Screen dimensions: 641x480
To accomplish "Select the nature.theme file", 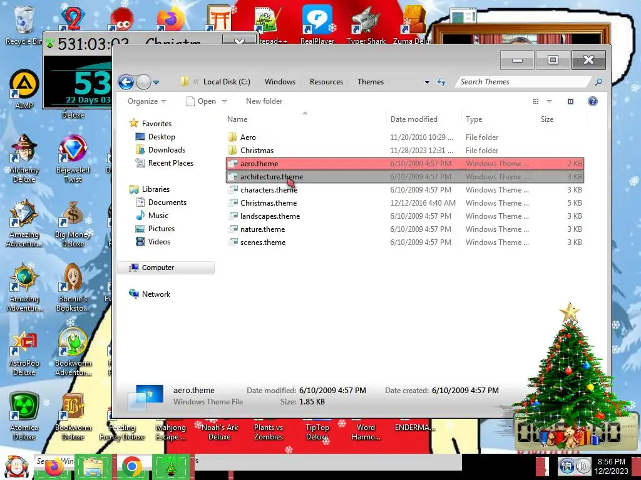I will coord(405,229).
